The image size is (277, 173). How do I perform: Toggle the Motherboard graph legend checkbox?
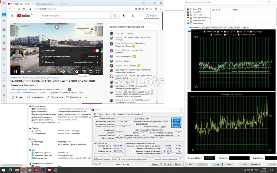pos(205,32)
